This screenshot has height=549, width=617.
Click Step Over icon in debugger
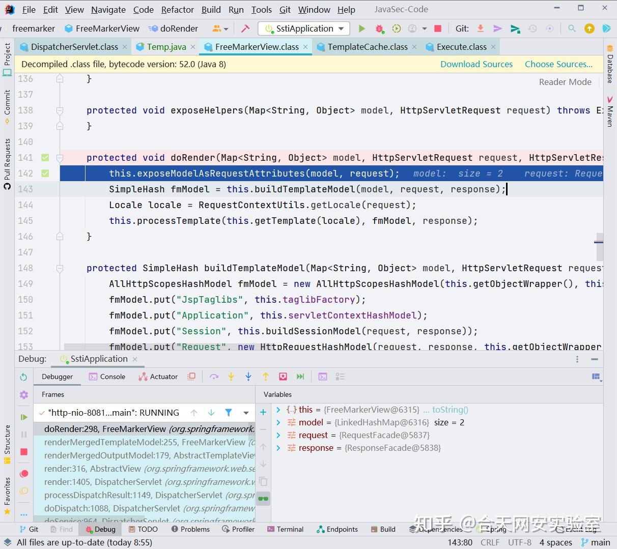[x=214, y=377]
